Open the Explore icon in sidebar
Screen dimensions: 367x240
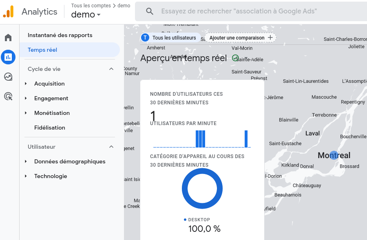tap(8, 77)
